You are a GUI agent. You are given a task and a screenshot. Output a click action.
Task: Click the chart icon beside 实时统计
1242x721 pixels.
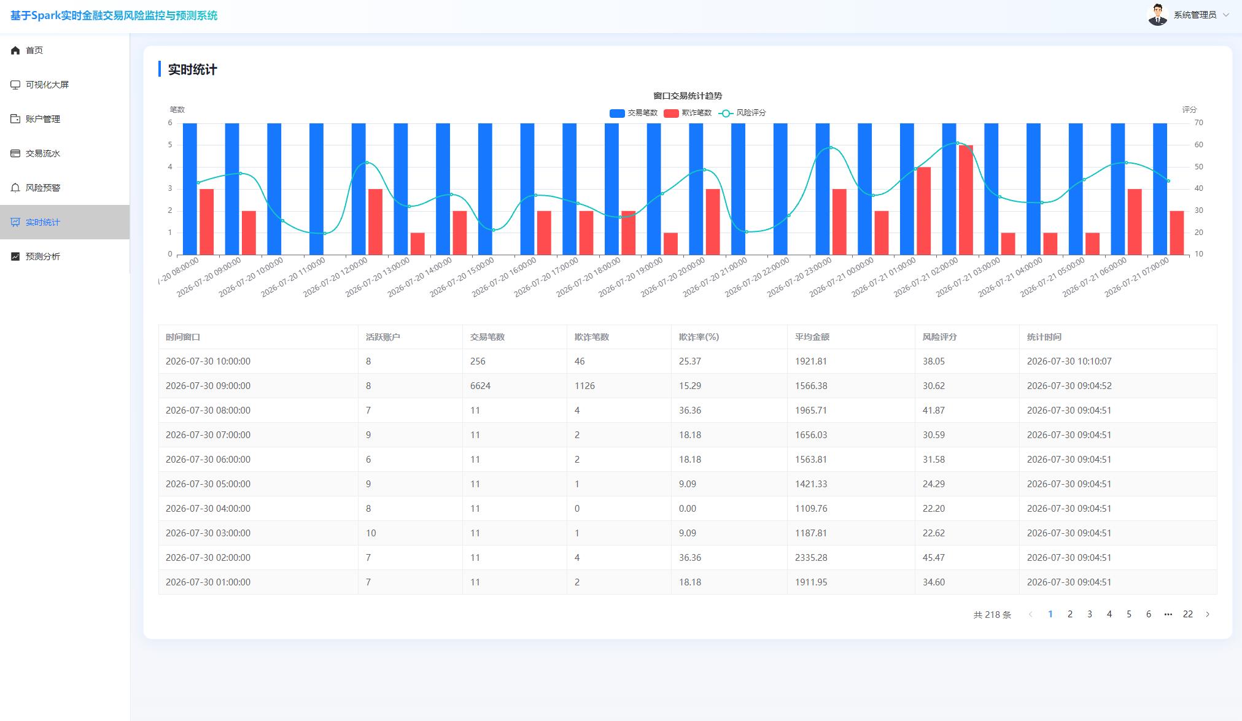tap(15, 222)
